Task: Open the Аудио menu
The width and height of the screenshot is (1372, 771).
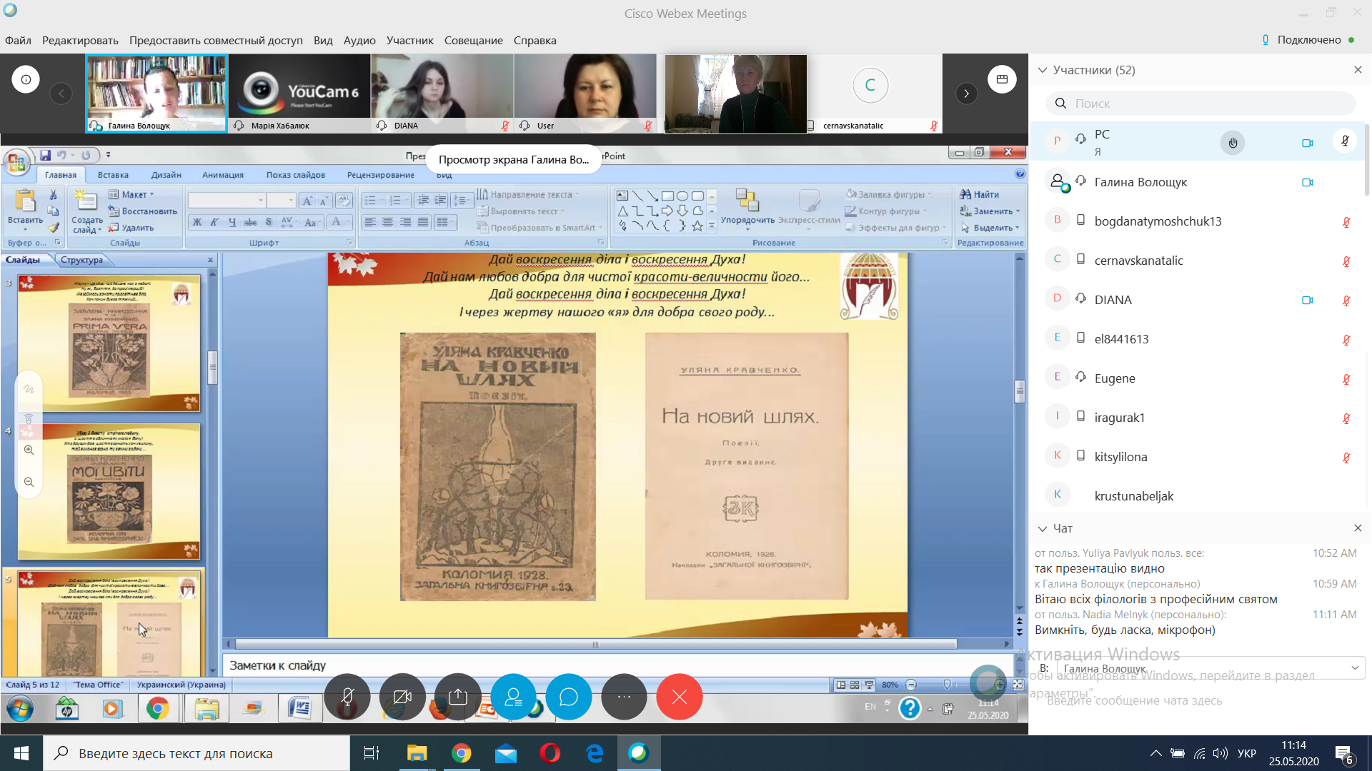Action: (359, 40)
